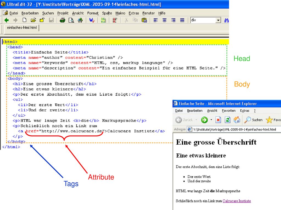Open the Favoriten menu in Internet Explorer
The width and height of the screenshot is (281, 210).
coord(229,111)
